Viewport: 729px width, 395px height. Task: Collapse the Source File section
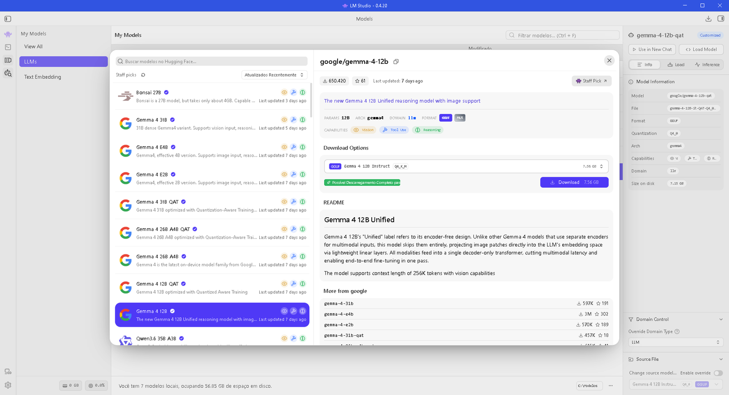click(721, 359)
